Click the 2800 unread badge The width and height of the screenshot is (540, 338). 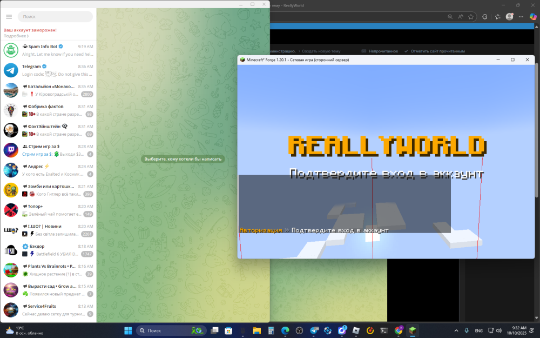[x=87, y=94]
